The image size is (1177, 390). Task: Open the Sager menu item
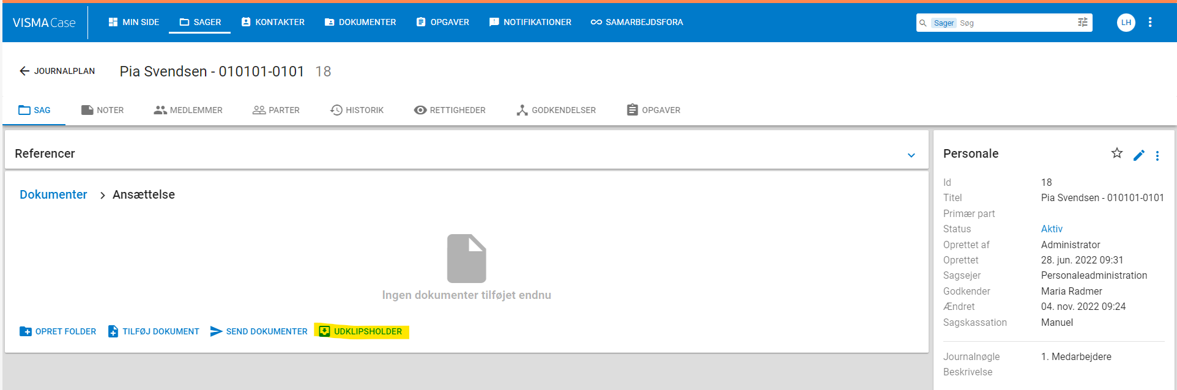[x=200, y=22]
